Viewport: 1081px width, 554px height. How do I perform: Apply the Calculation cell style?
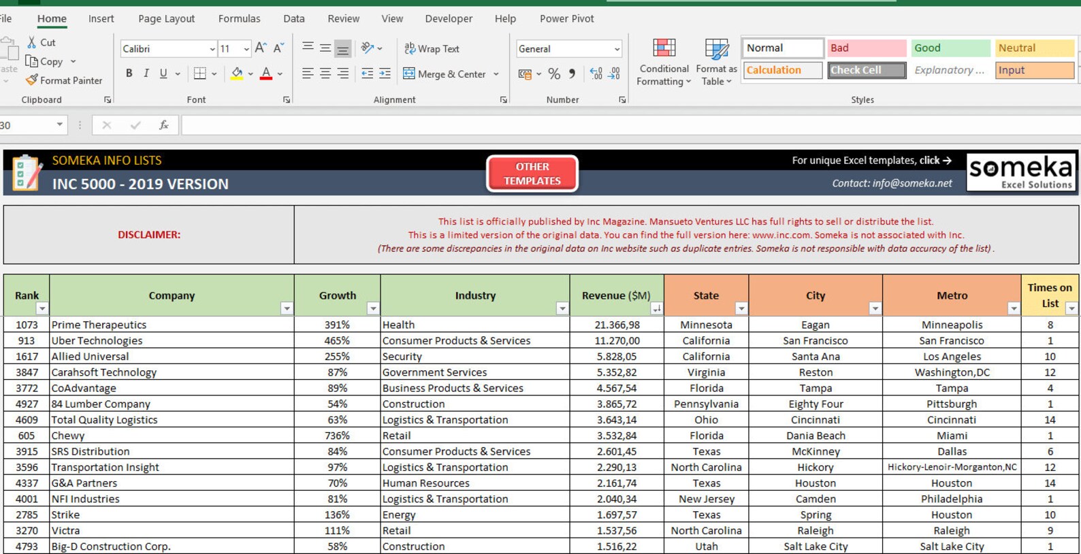(783, 70)
